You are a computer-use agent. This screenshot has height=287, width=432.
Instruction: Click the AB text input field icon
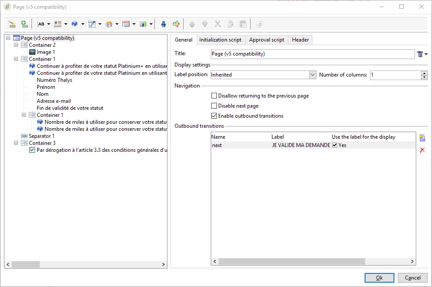(41, 24)
